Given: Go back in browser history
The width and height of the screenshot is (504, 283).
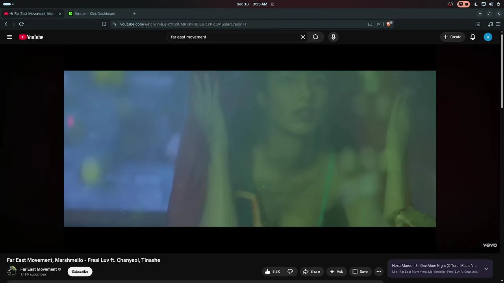Looking at the screenshot, I should pyautogui.click(x=6, y=24).
